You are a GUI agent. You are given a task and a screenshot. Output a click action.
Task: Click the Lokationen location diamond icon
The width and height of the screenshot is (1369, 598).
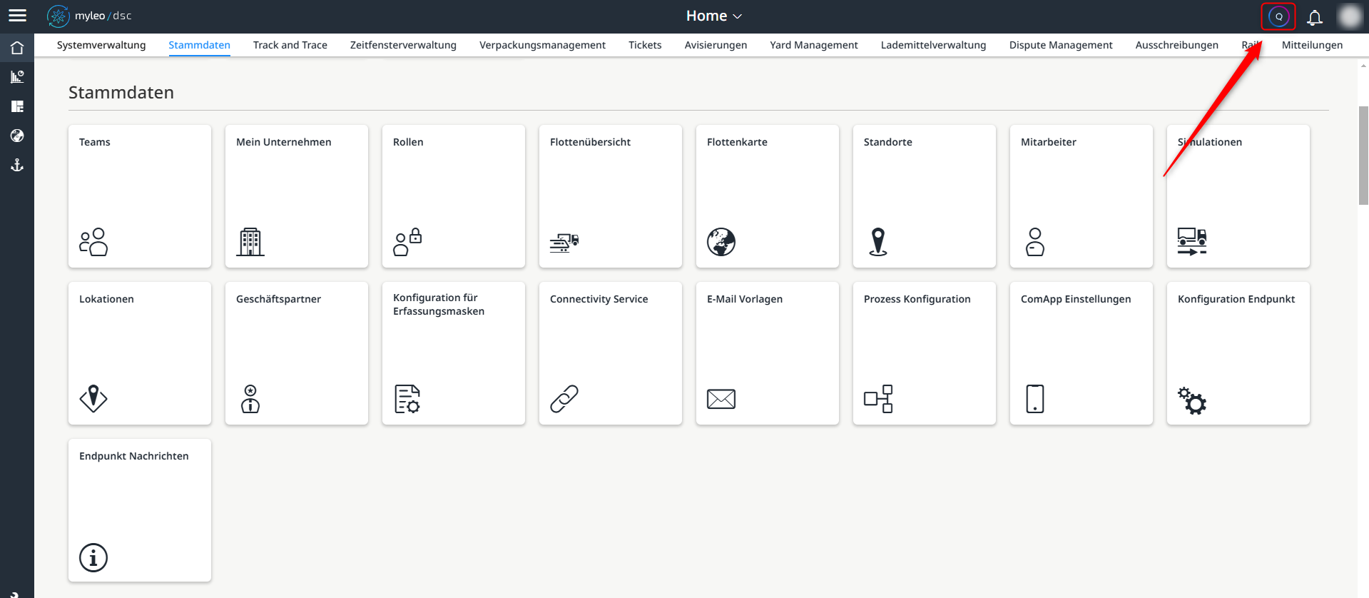[x=93, y=399]
